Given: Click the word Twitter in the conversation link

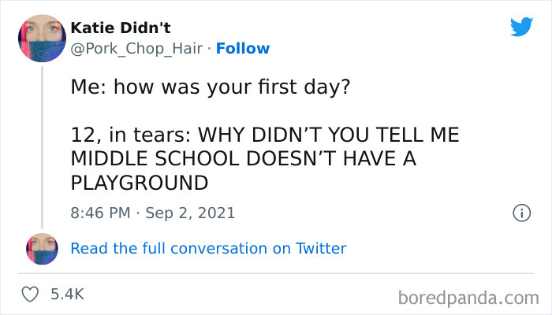Looking at the screenshot, I should pyautogui.click(x=320, y=248).
